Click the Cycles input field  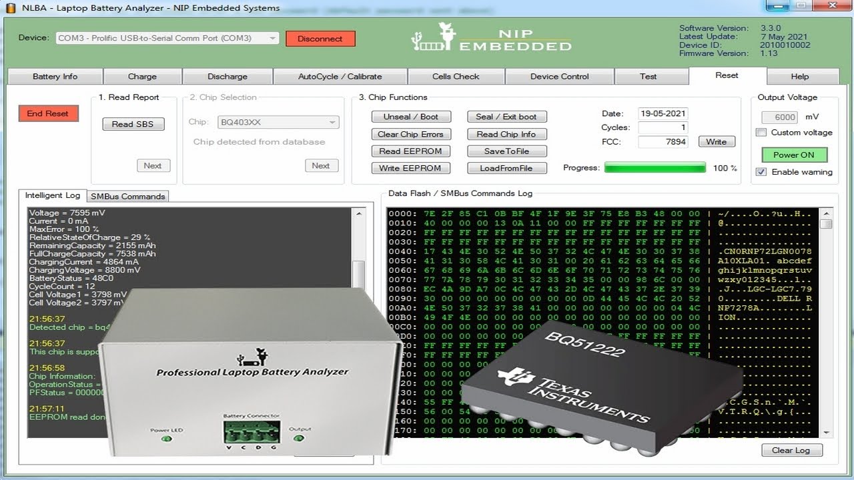coord(663,127)
